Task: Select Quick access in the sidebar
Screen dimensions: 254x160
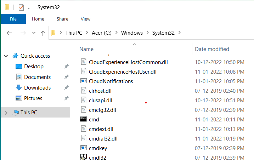Action: tap(35, 56)
